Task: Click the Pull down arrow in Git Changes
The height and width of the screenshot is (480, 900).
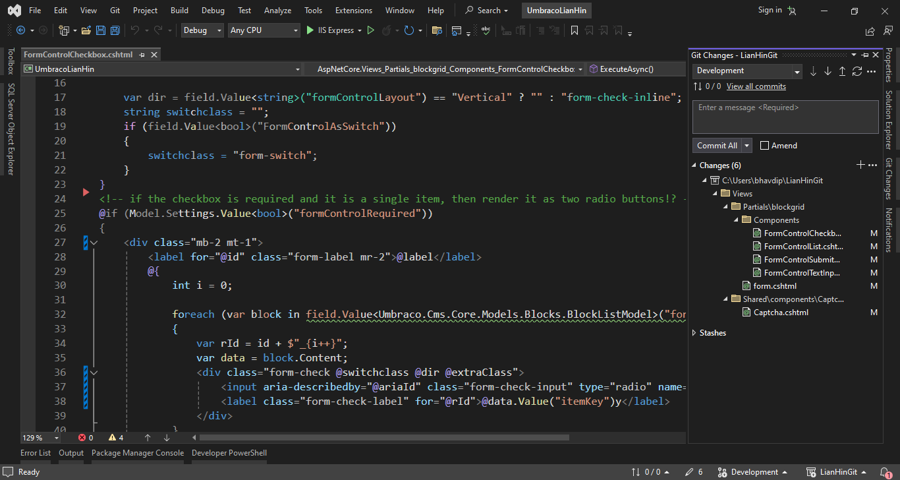Action: pos(828,71)
